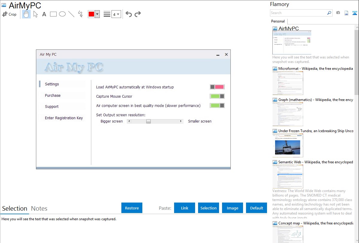Screen dimensions: 359x243
Task: Pick the ellipse shape tool
Action: click(x=62, y=14)
